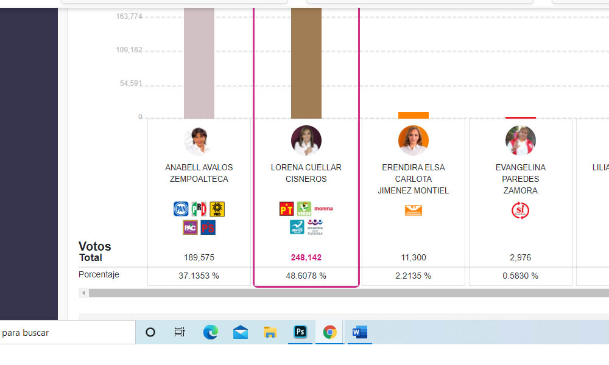Click the Nueva Alianza teal logo
Viewport: 609px width, 365px height.
[x=297, y=228]
